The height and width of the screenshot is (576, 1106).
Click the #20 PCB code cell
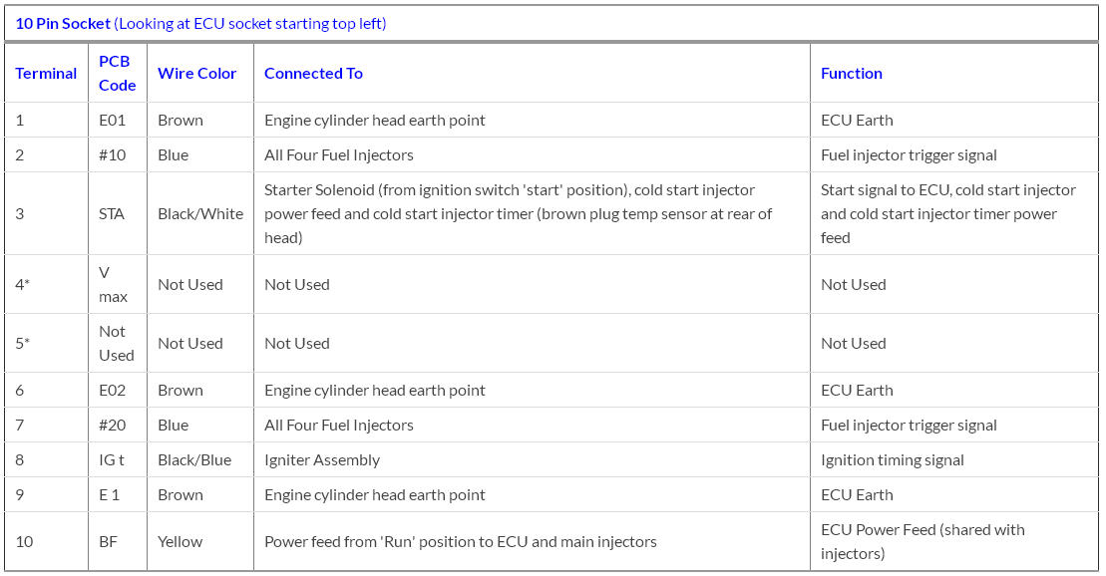pyautogui.click(x=113, y=425)
